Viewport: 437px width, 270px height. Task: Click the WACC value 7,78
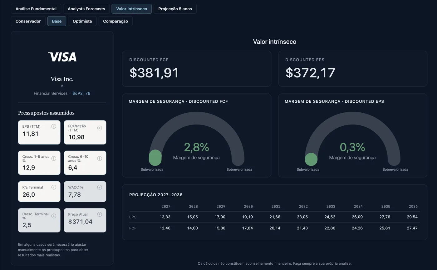pyautogui.click(x=75, y=195)
